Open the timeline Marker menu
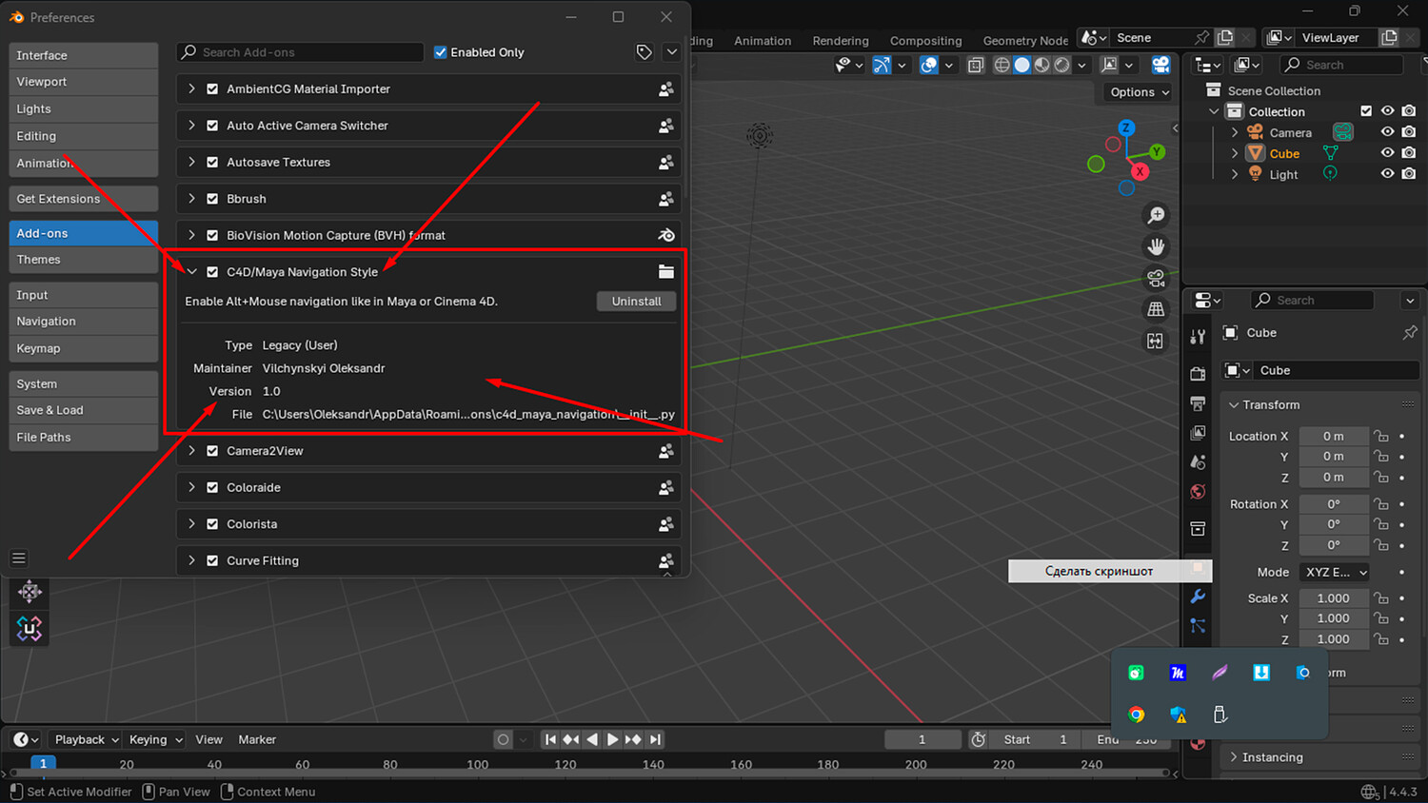 [257, 739]
